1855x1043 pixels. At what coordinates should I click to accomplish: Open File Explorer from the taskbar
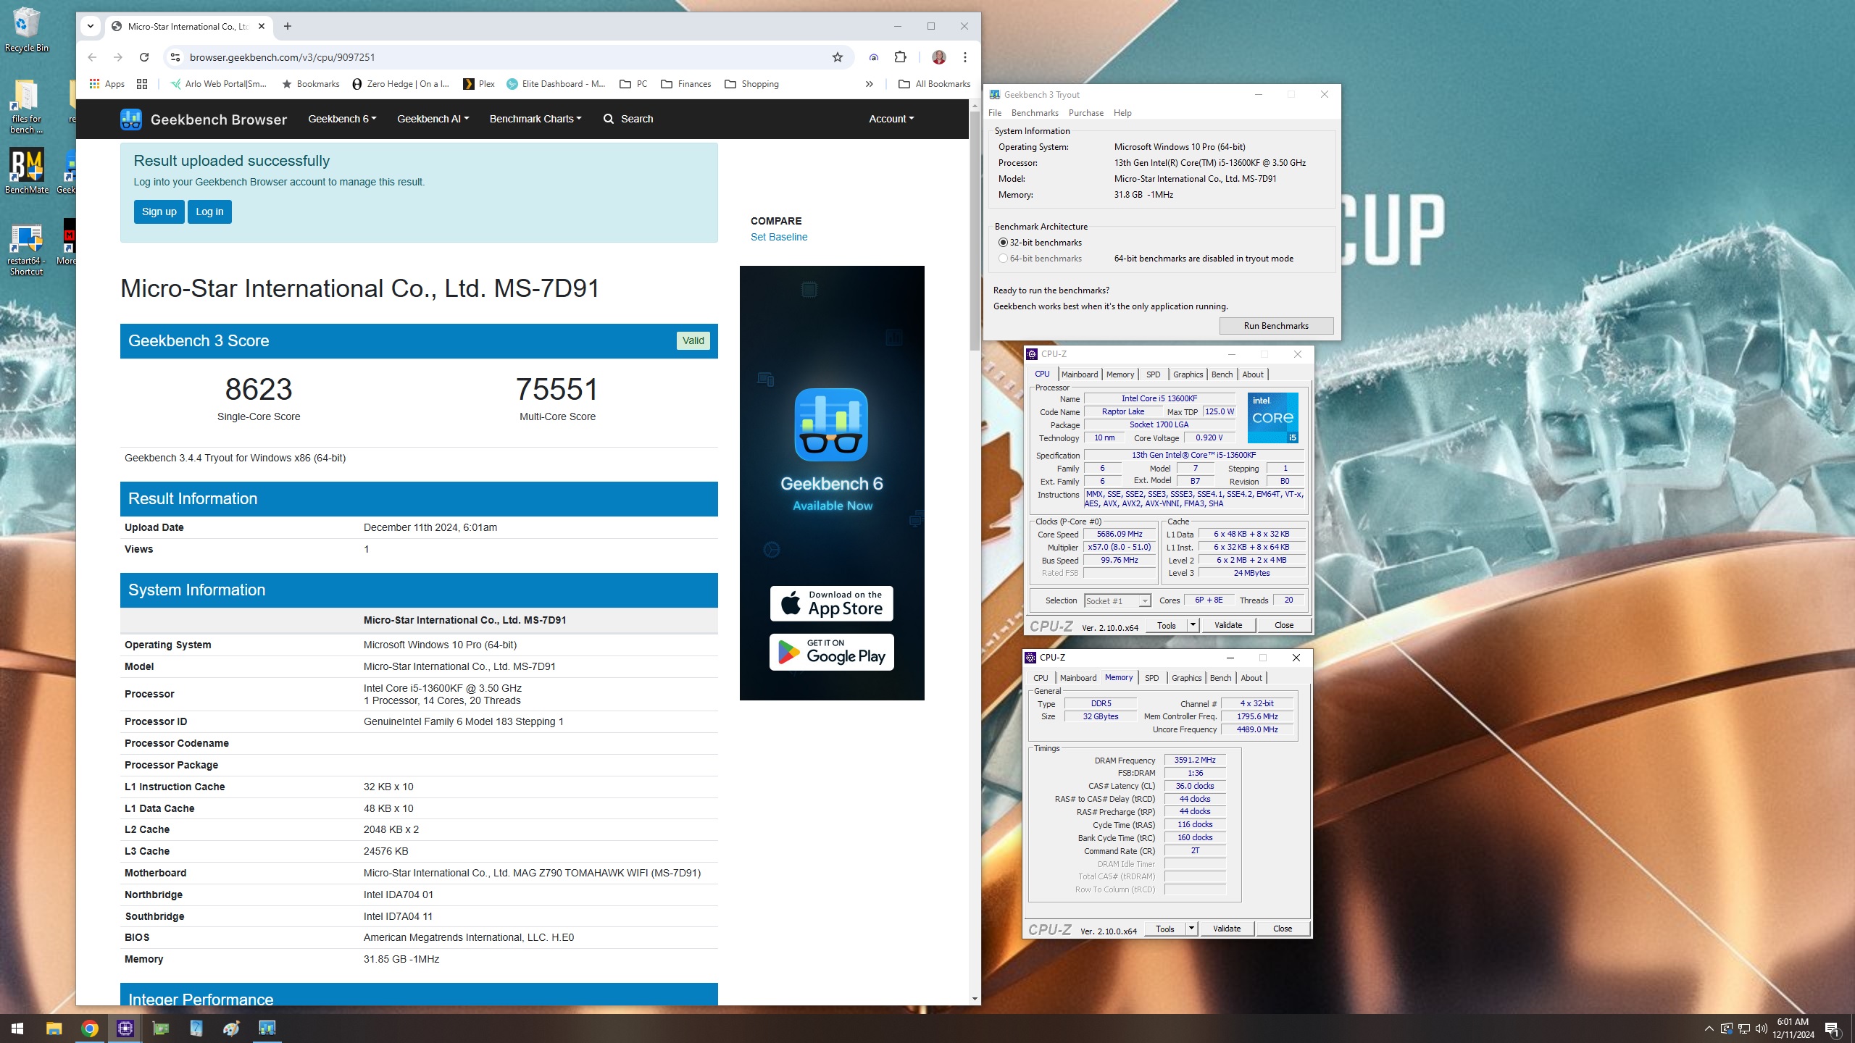tap(54, 1029)
